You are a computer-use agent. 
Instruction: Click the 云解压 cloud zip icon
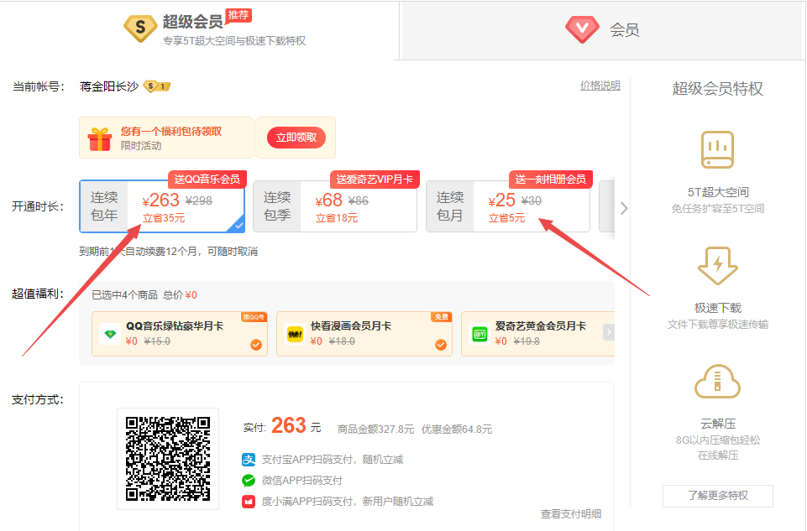[x=717, y=382]
